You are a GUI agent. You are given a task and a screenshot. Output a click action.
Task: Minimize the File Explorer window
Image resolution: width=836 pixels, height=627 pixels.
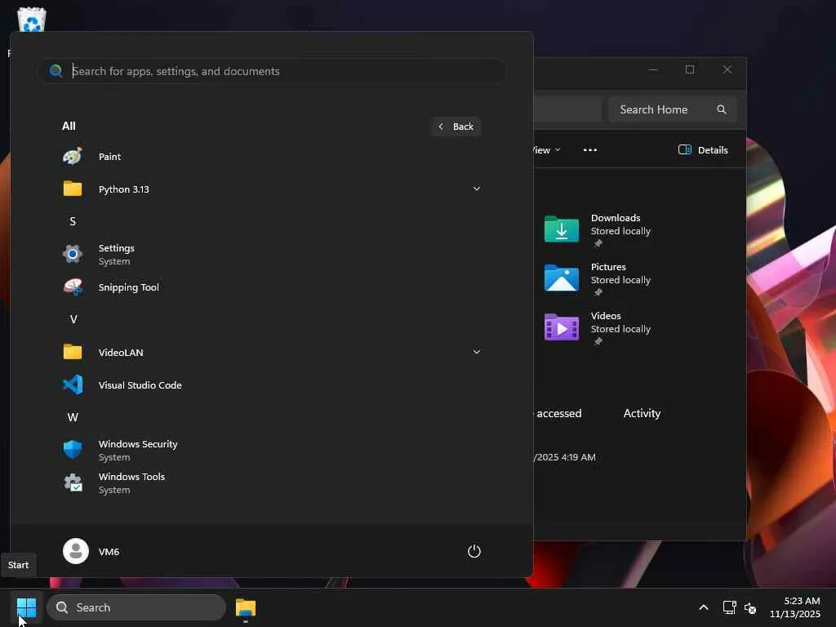[653, 69]
